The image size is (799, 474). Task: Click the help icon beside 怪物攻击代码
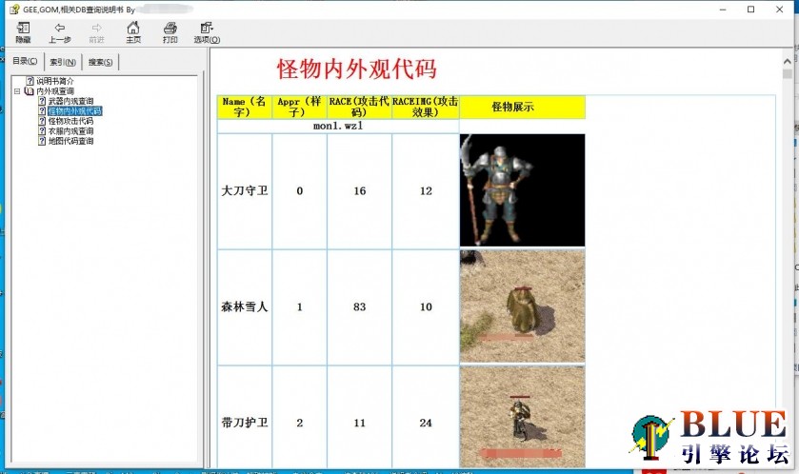point(42,121)
